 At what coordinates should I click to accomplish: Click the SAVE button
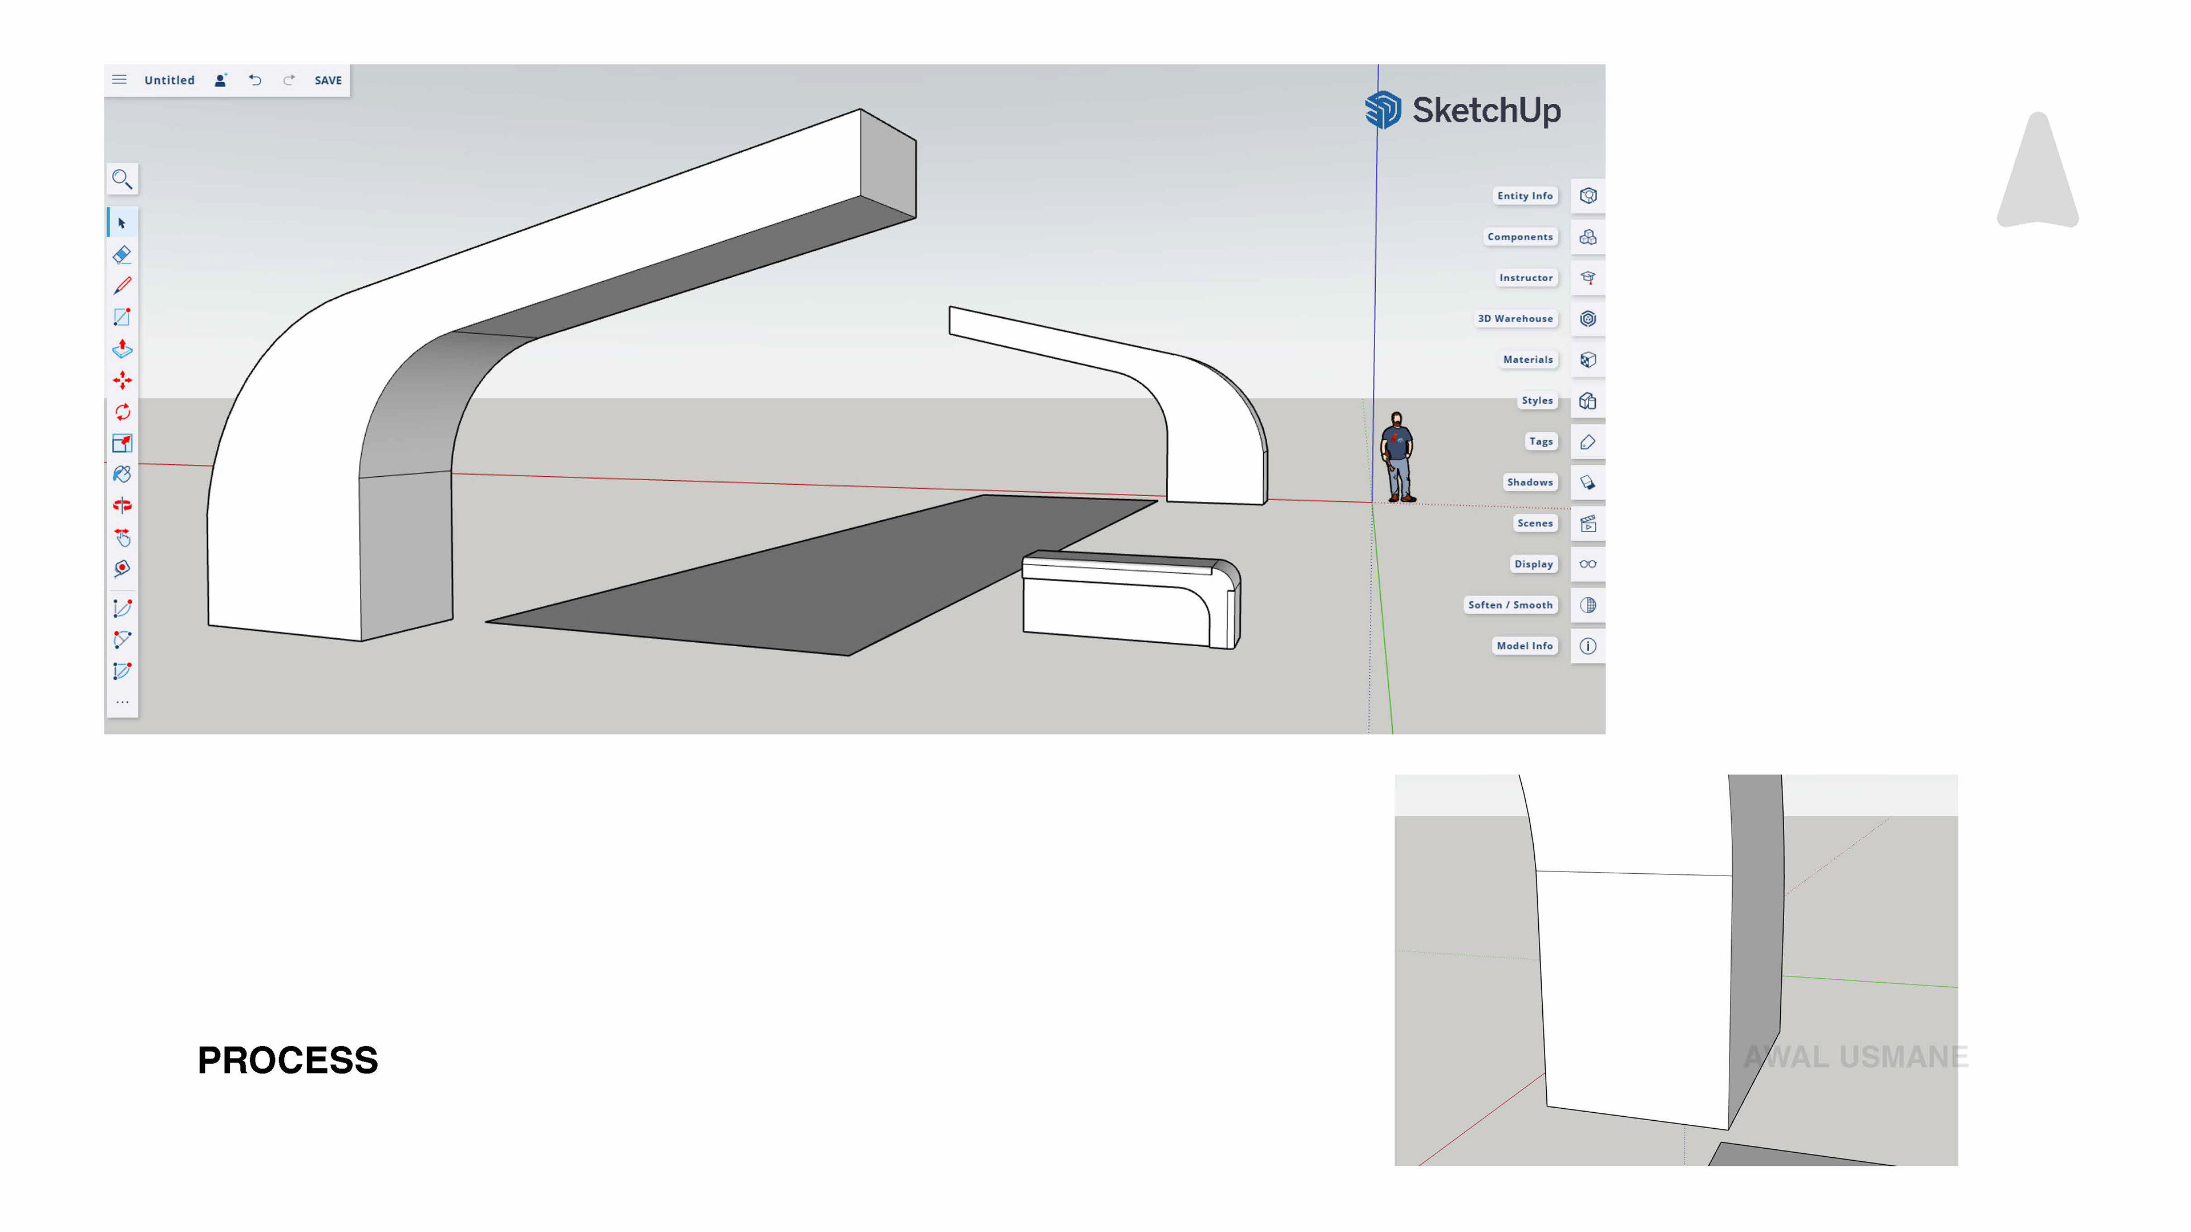pyautogui.click(x=328, y=80)
